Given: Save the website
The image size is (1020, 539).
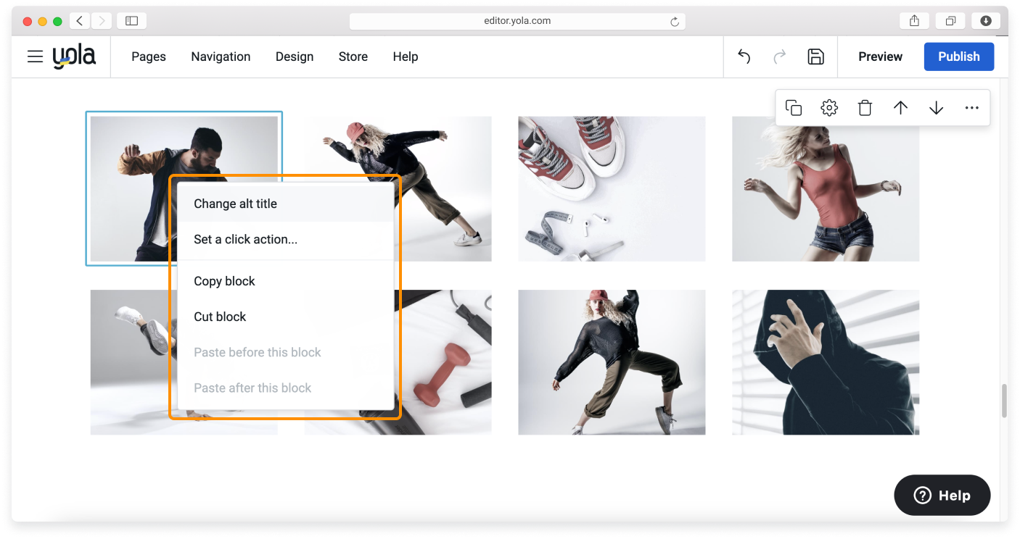Looking at the screenshot, I should pos(815,56).
